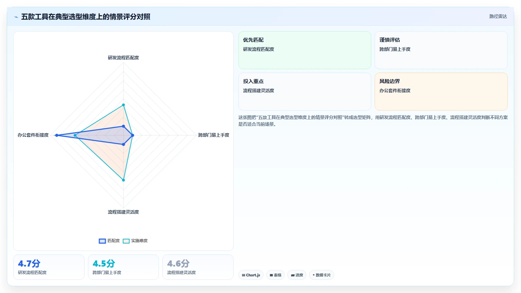
Task: Click the 4.6分 score card
Action: pos(198,267)
